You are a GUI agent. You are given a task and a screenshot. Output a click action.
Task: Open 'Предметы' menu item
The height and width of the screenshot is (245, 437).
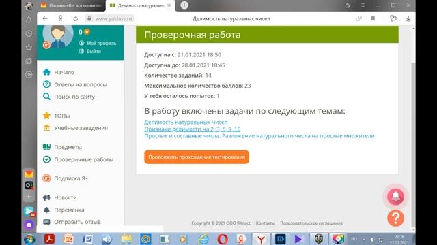[x=68, y=147]
